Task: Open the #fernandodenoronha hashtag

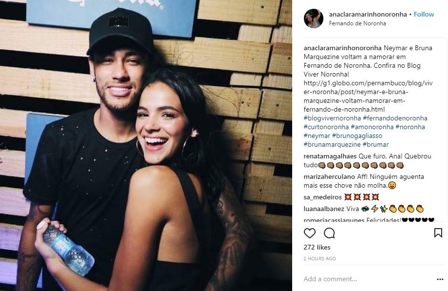Action: coord(395,118)
